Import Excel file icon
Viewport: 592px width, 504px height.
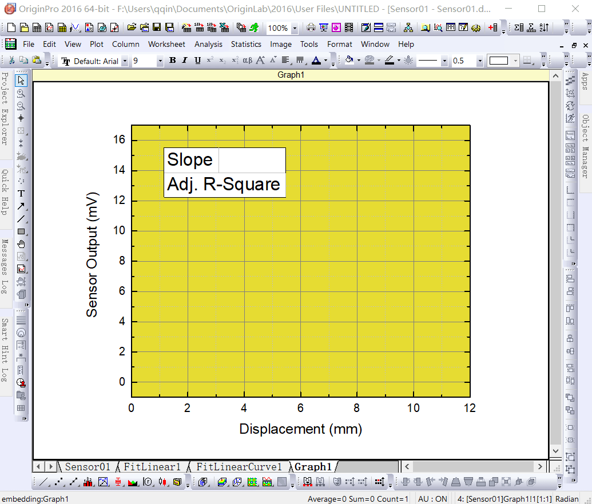pos(224,27)
